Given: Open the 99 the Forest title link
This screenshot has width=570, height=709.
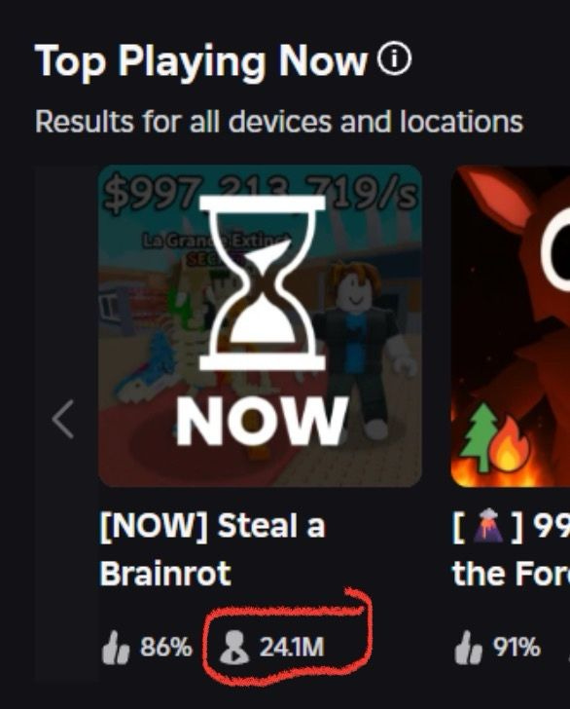Looking at the screenshot, I should click(x=511, y=549).
